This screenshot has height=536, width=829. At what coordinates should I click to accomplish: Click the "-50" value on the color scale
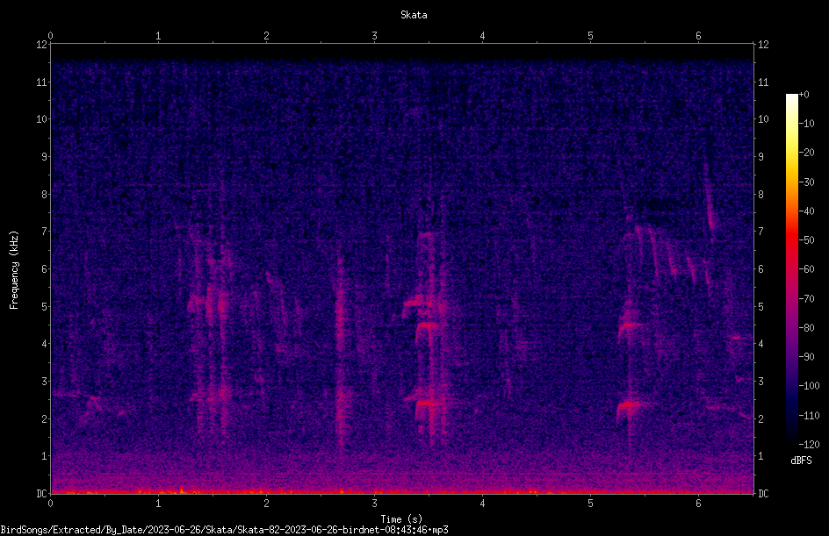tap(806, 240)
